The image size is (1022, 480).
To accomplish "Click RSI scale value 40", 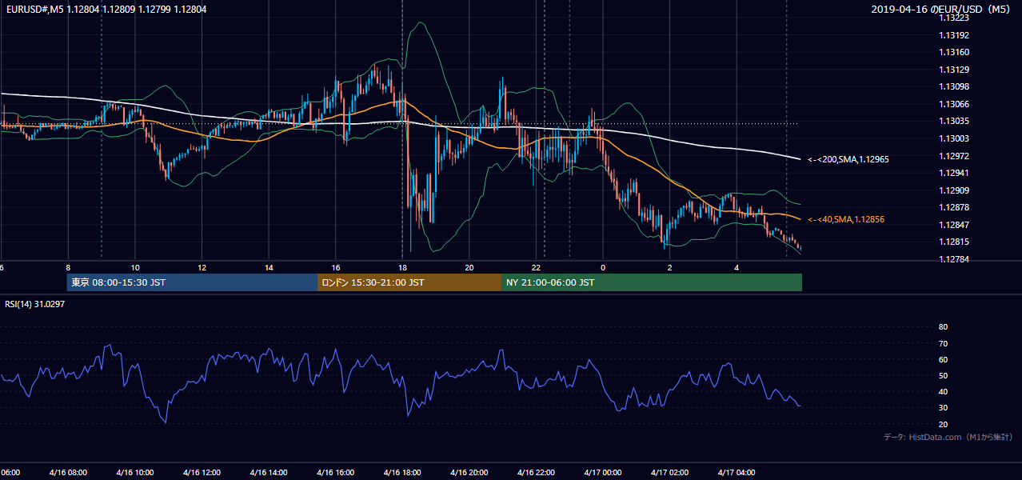I will pos(943,391).
